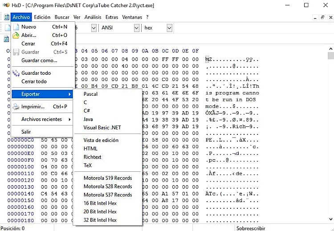Click the vertical scrollbar thumb
The image size is (334, 231).
point(330,55)
